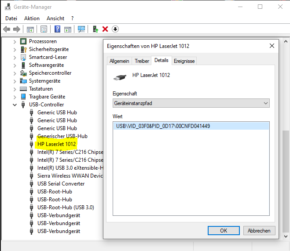The image size is (290, 251).
Task: Select USB Serial Converter in the tree
Action: pyautogui.click(x=61, y=184)
